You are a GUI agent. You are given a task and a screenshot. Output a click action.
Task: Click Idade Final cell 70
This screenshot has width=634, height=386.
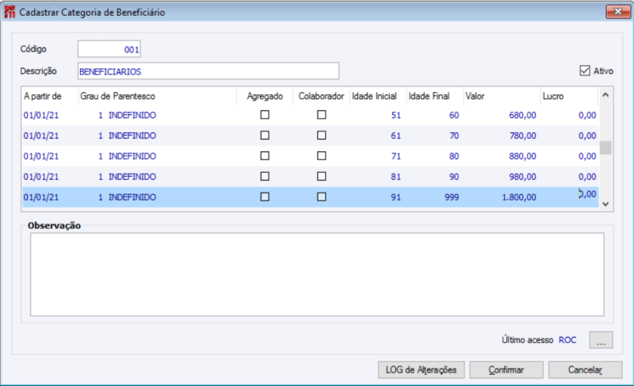(x=454, y=136)
